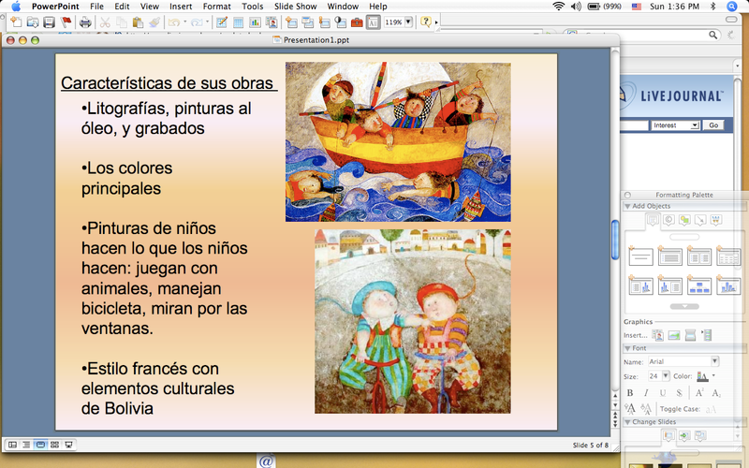Print the presentation using the printer icon
749x468 pixels.
click(x=85, y=22)
